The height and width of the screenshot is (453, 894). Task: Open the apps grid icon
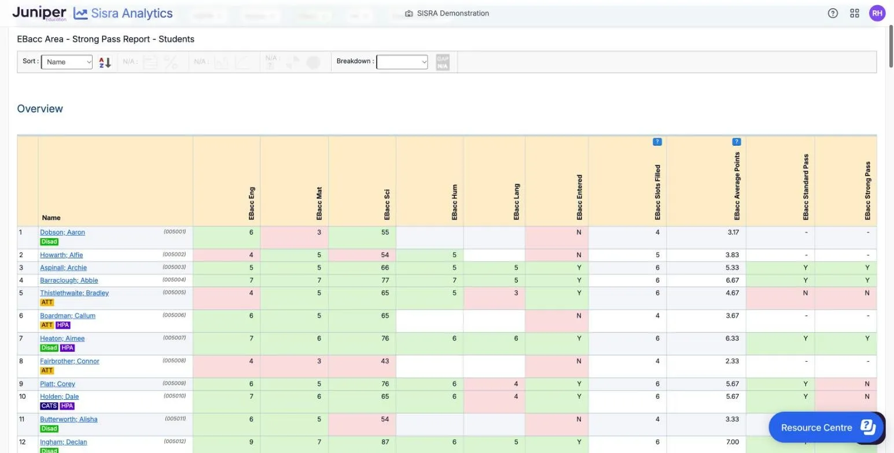coord(854,13)
